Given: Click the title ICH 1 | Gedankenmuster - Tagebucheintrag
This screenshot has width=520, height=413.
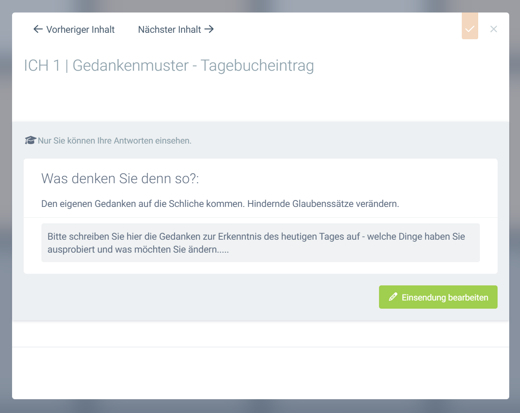Looking at the screenshot, I should tap(169, 66).
